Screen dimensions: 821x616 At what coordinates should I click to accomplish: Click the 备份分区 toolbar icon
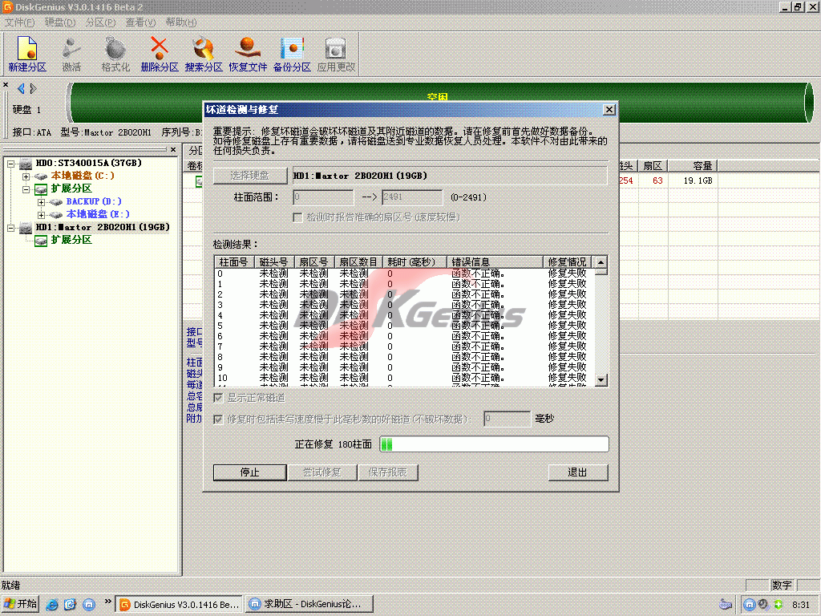point(292,54)
